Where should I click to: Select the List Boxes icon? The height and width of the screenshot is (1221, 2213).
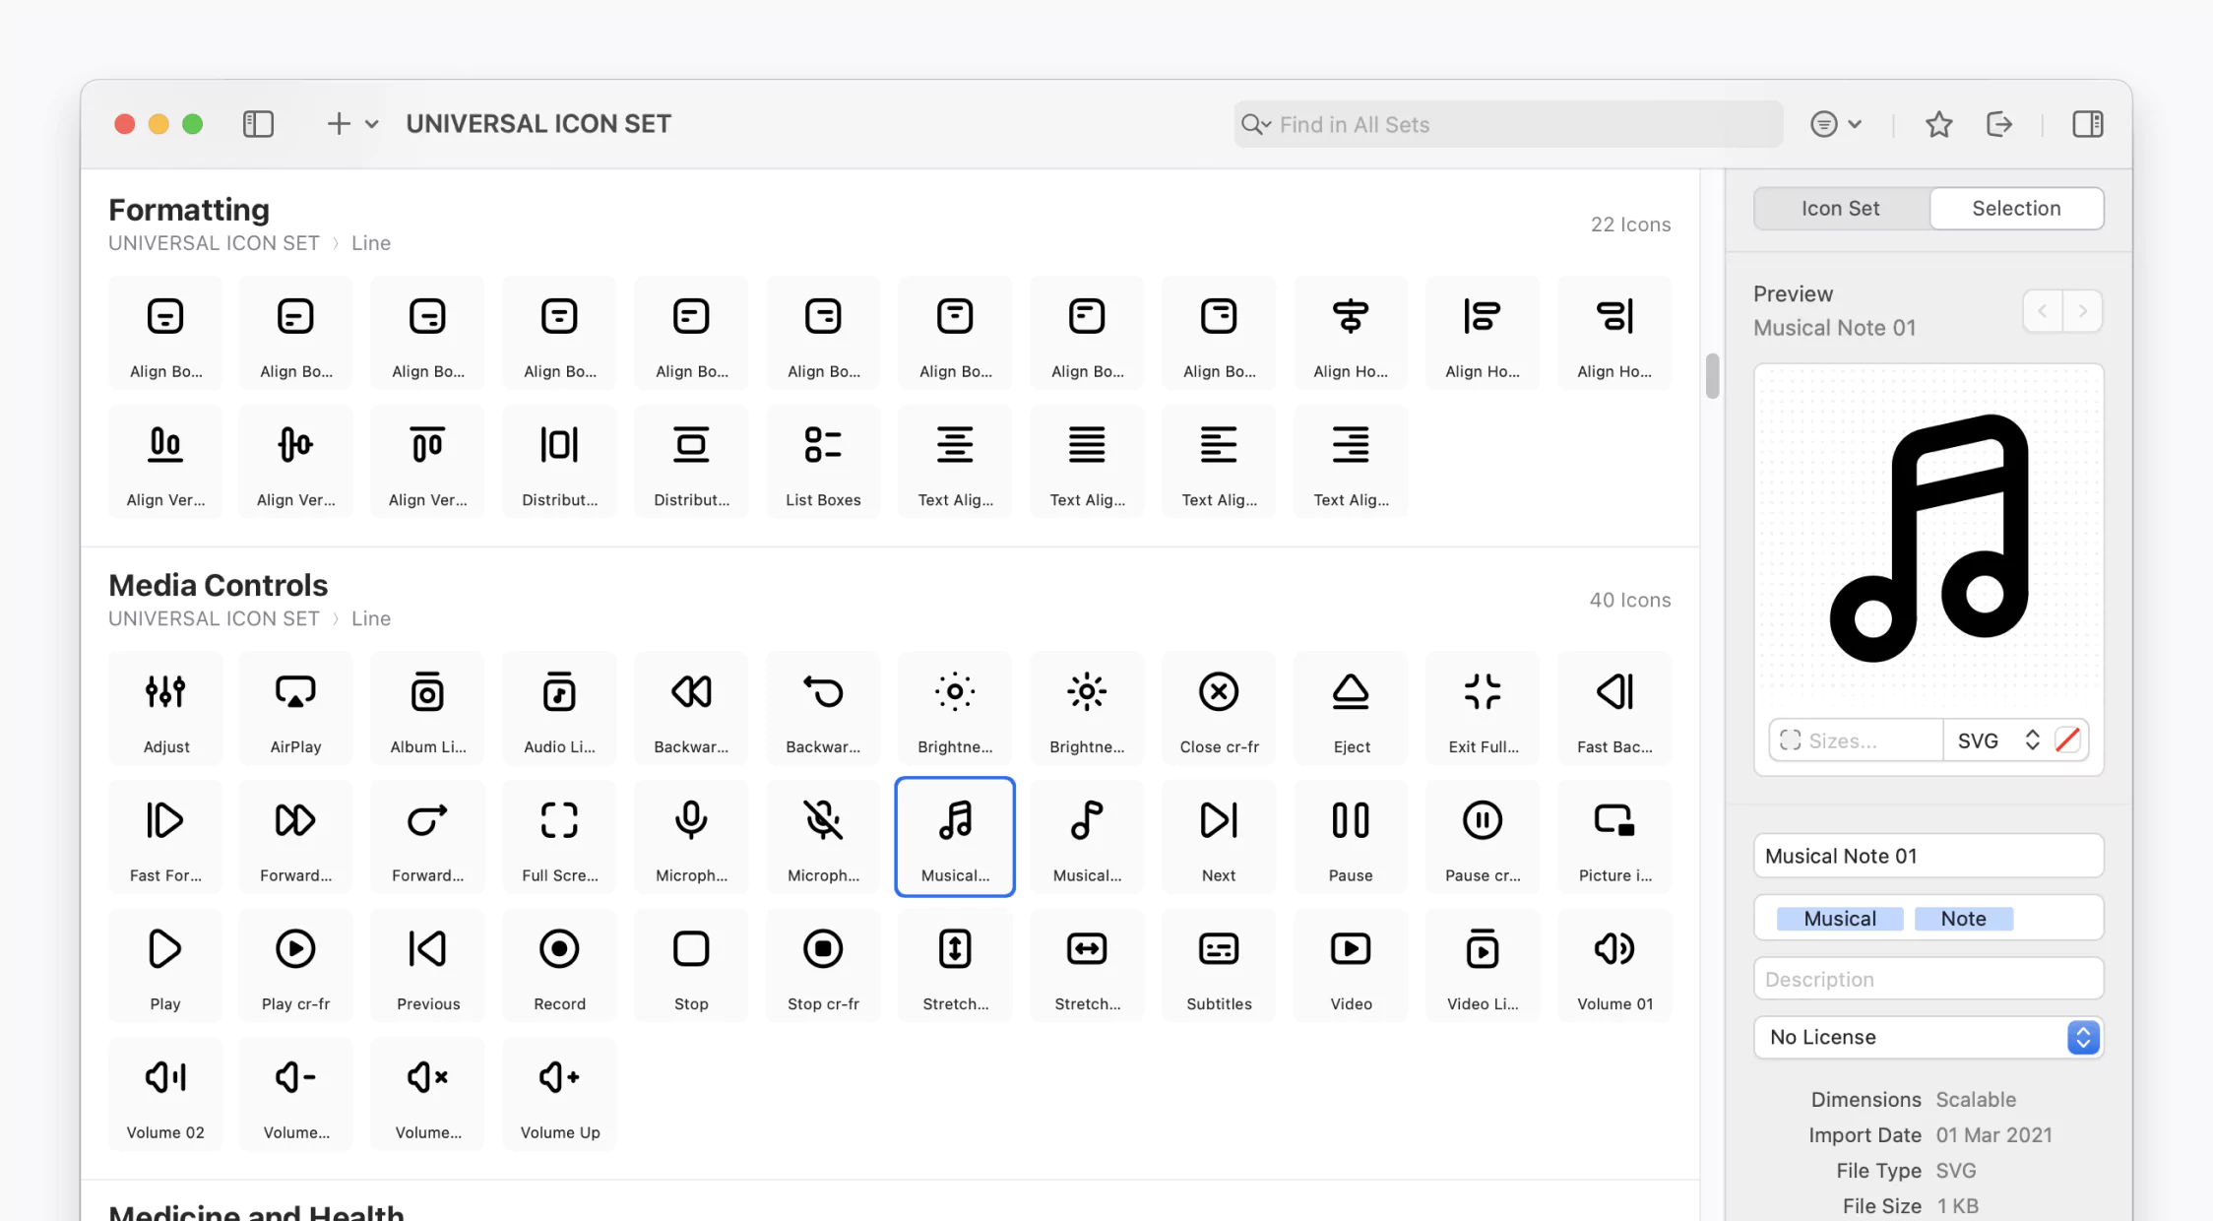[823, 462]
